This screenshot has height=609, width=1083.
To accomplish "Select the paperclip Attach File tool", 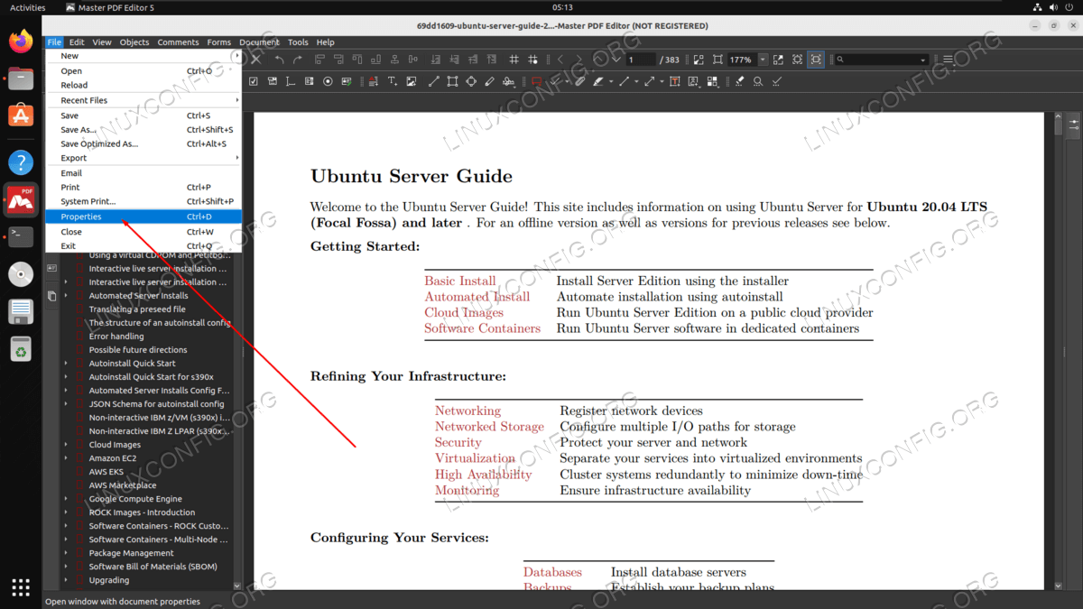I will [x=579, y=81].
